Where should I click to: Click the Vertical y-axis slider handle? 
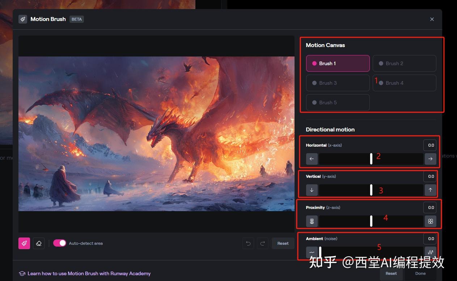point(371,190)
